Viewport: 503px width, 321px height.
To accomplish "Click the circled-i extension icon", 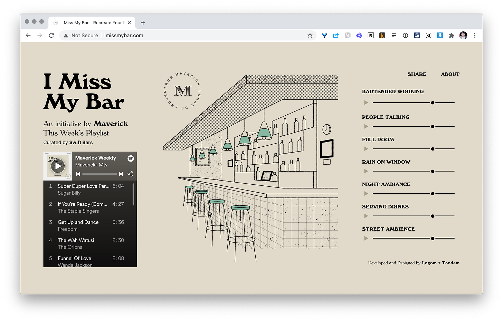I will (x=405, y=35).
